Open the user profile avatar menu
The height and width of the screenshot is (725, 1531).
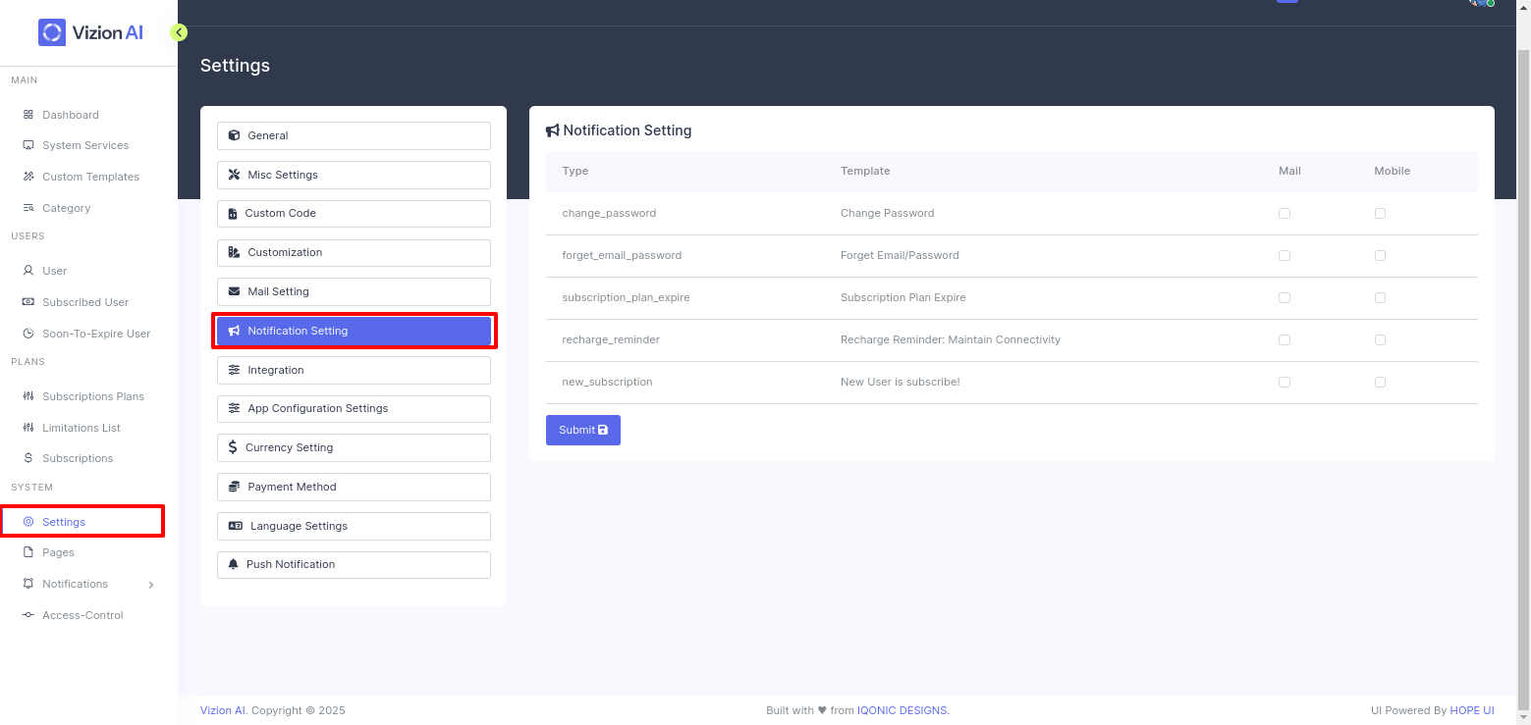pyautogui.click(x=1480, y=3)
